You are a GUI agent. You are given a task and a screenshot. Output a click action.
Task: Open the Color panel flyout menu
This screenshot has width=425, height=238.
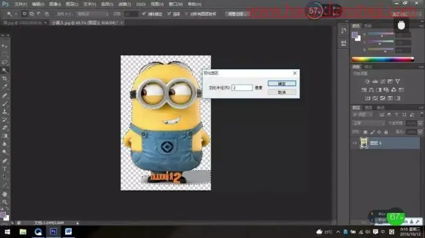coord(421,26)
